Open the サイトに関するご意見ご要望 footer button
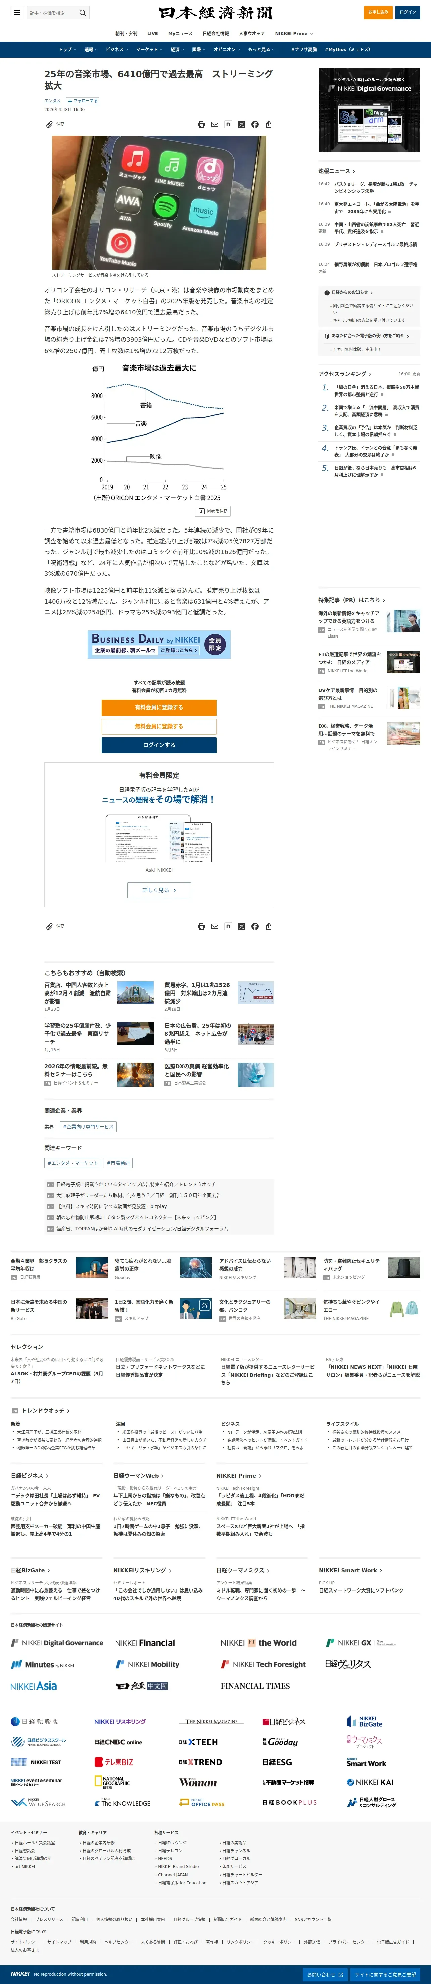431x1984 pixels. click(x=386, y=1974)
